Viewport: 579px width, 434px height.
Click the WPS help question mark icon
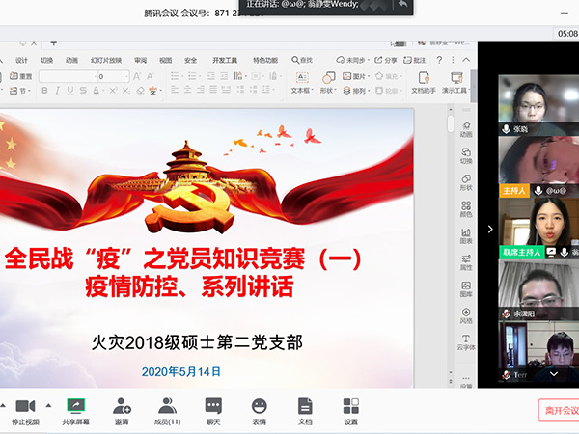439,60
